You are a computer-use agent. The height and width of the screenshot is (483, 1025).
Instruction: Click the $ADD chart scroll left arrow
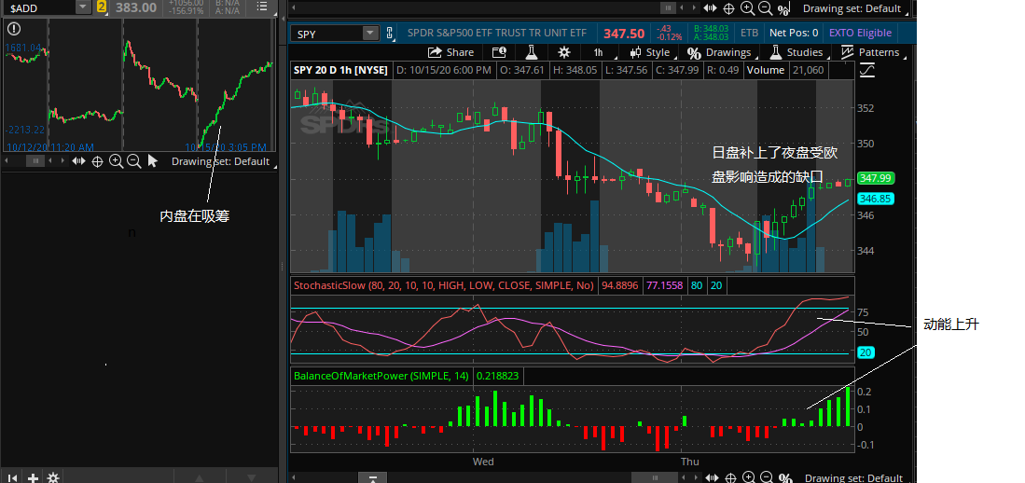click(x=6, y=160)
